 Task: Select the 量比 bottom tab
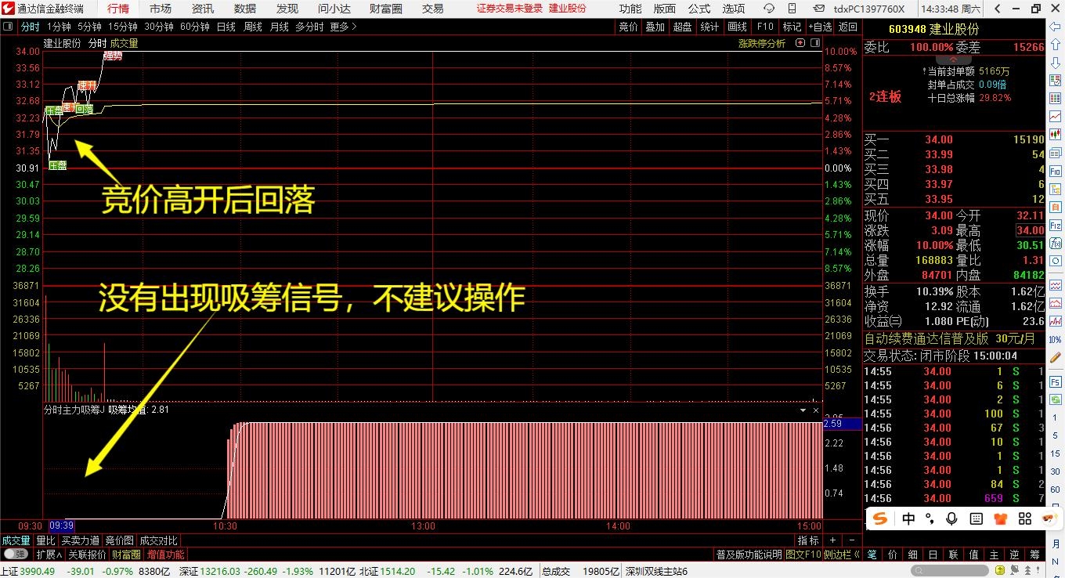pyautogui.click(x=45, y=540)
